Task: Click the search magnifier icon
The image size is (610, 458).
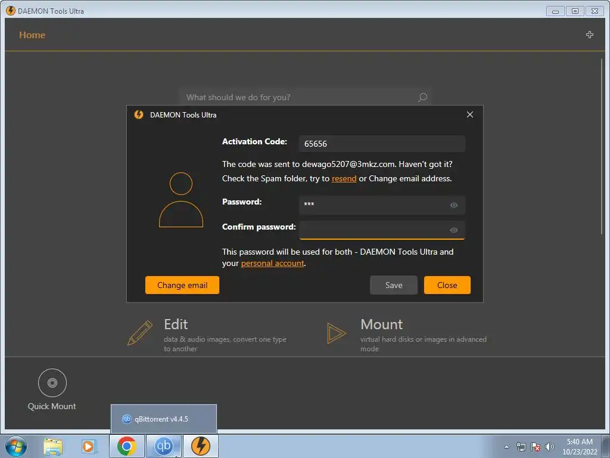Action: click(422, 97)
